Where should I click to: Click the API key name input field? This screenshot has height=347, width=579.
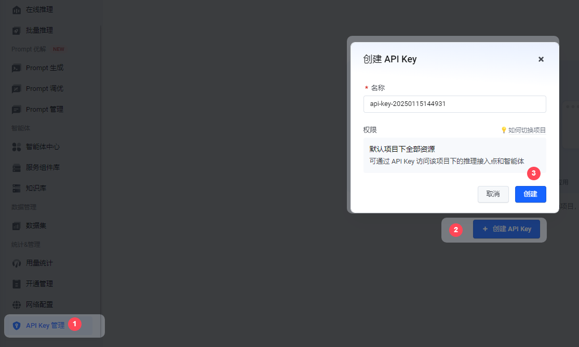[x=454, y=104]
